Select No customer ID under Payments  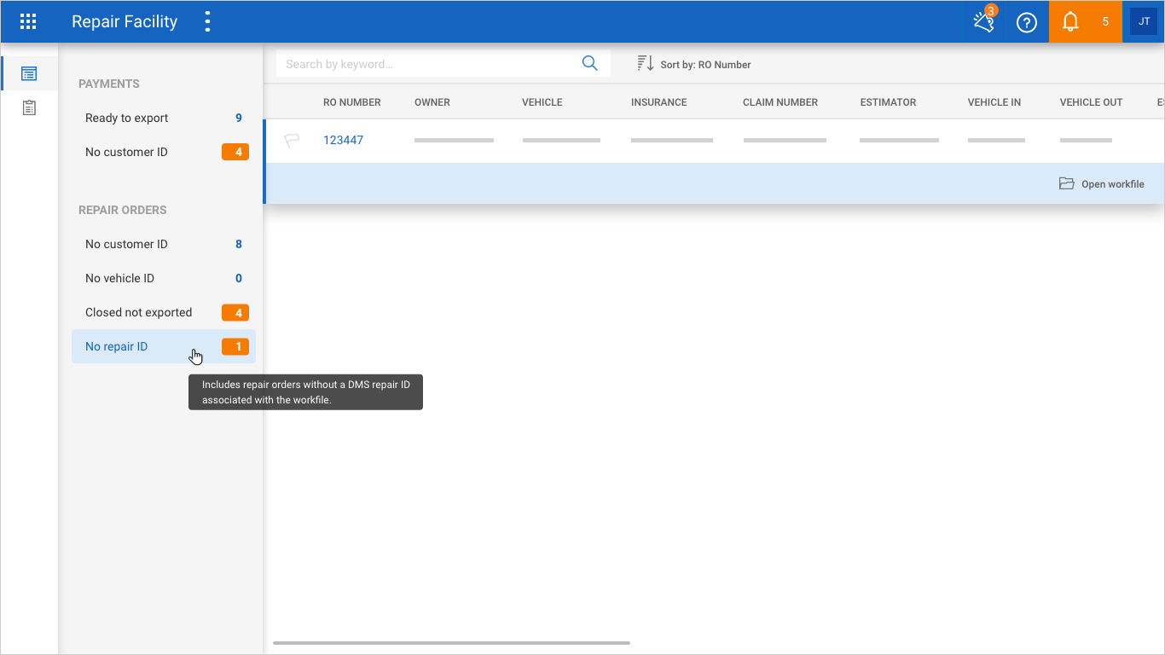click(127, 152)
